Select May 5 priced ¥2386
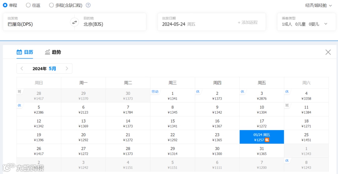 [x=39, y=109]
